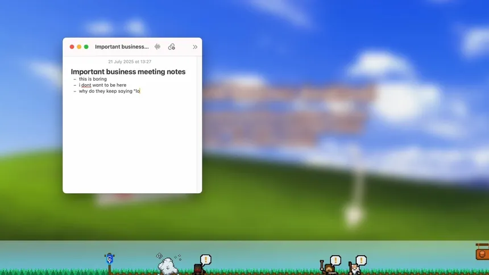Click the exclamation bubble above the dark red character
This screenshot has height=275, width=489.
point(205,260)
